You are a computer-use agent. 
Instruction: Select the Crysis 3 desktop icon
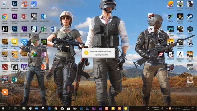point(180,29)
